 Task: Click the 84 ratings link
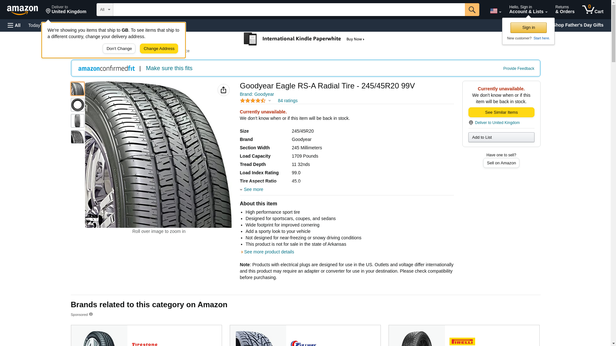[287, 101]
